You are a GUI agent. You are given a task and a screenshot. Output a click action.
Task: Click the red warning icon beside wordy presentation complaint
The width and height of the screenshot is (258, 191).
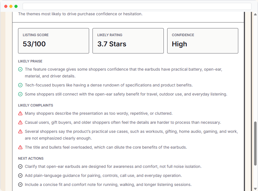[x=20, y=113]
